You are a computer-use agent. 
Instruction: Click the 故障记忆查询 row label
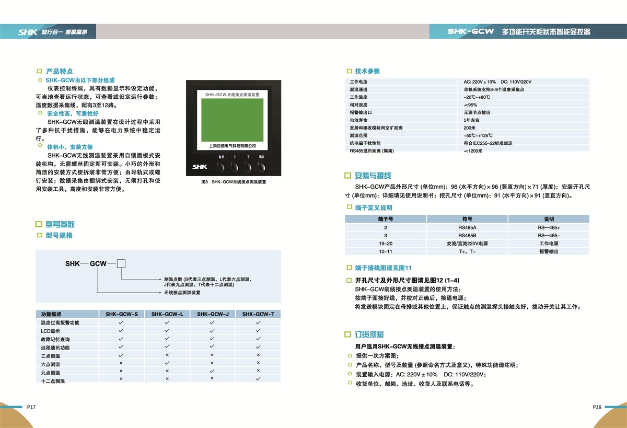pyautogui.click(x=55, y=339)
